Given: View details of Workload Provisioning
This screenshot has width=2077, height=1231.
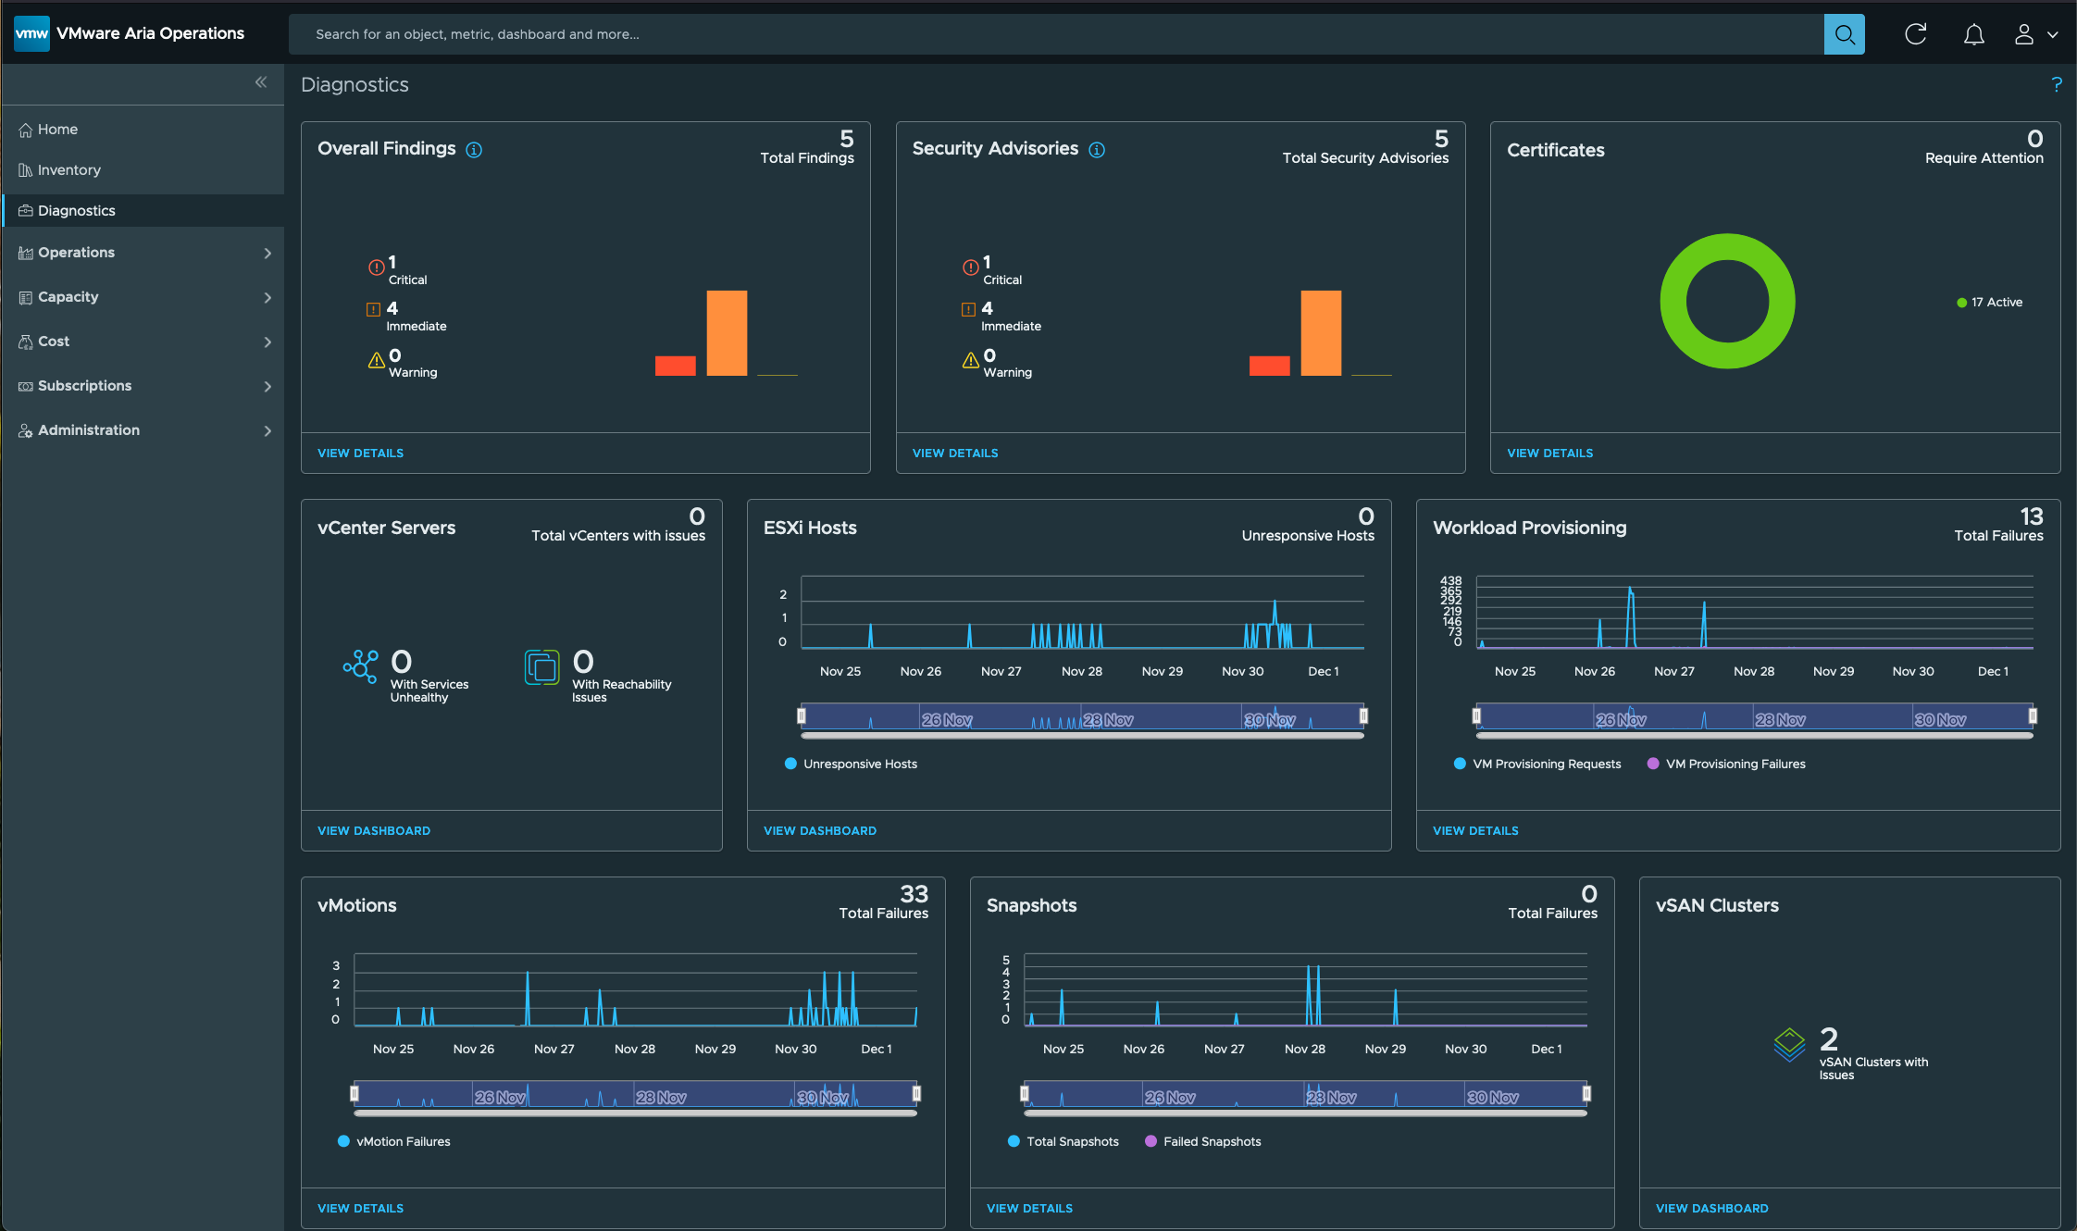Looking at the screenshot, I should click(x=1475, y=831).
